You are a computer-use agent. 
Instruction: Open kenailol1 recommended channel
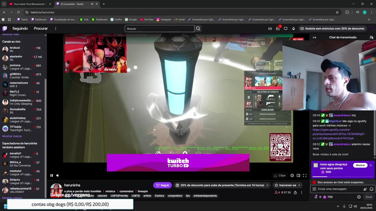click(22, 155)
